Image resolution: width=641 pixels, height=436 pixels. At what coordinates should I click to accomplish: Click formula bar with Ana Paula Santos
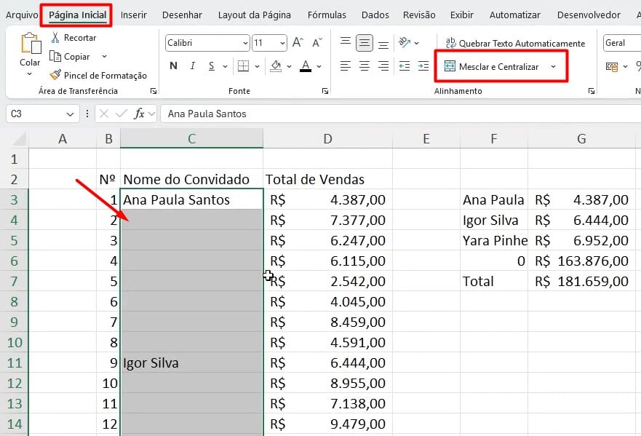[401, 114]
